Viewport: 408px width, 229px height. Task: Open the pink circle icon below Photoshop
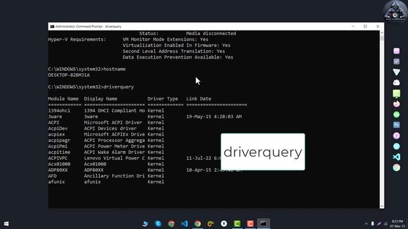(397, 135)
